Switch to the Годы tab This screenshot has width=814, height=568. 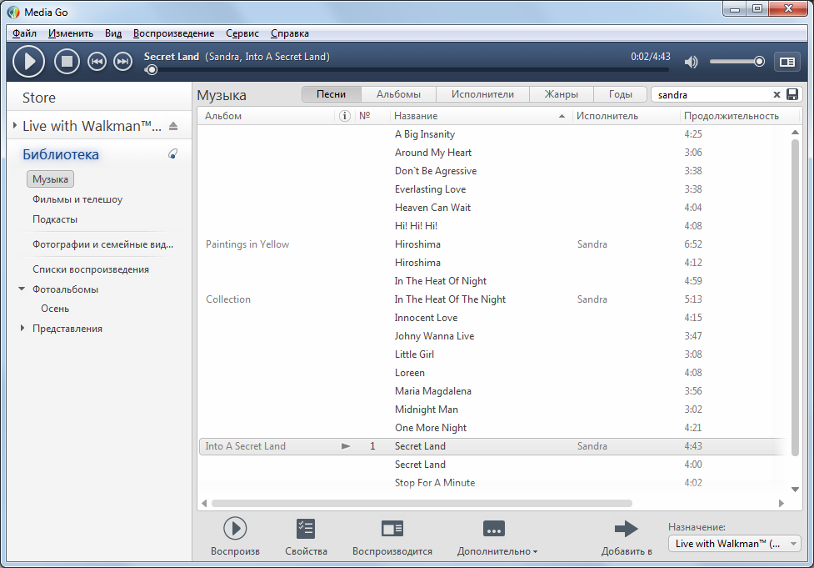point(621,94)
